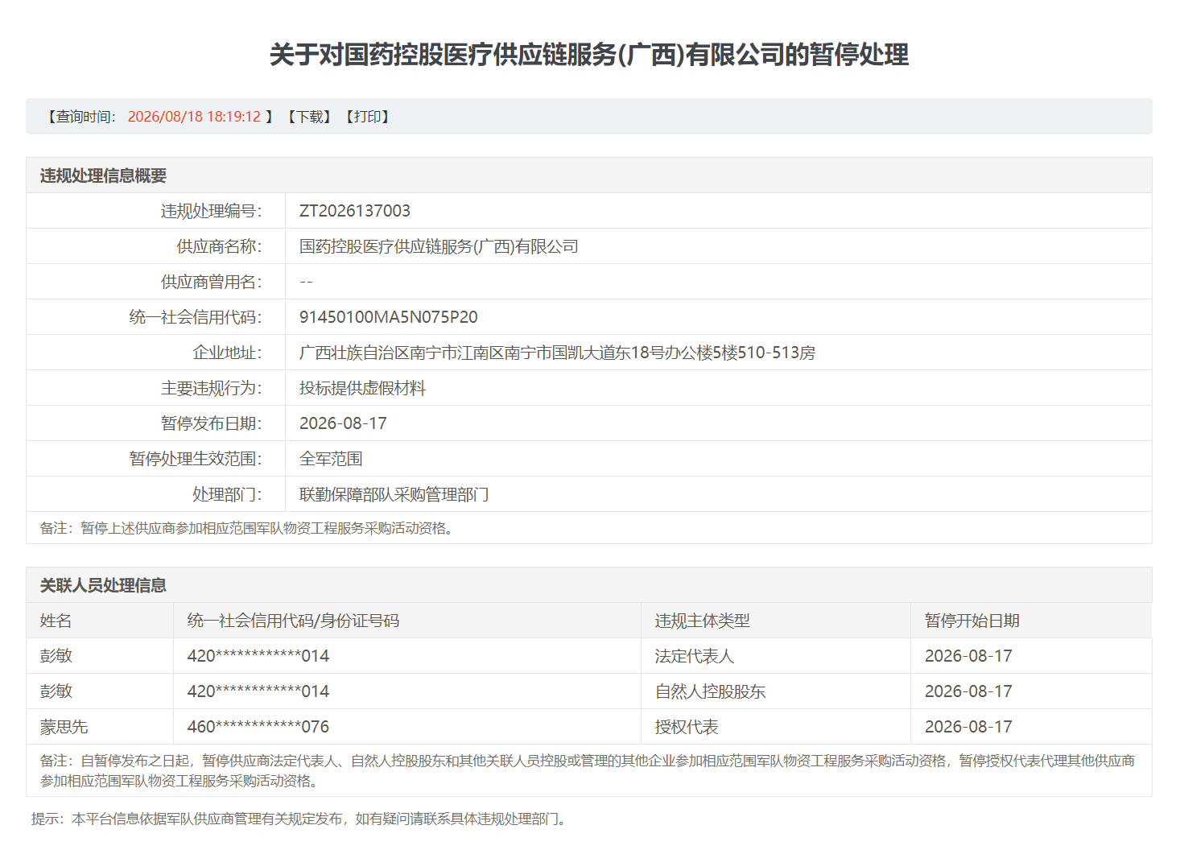Click the 暂停处理生效范围 label
This screenshot has width=1180, height=850.
pos(196,459)
